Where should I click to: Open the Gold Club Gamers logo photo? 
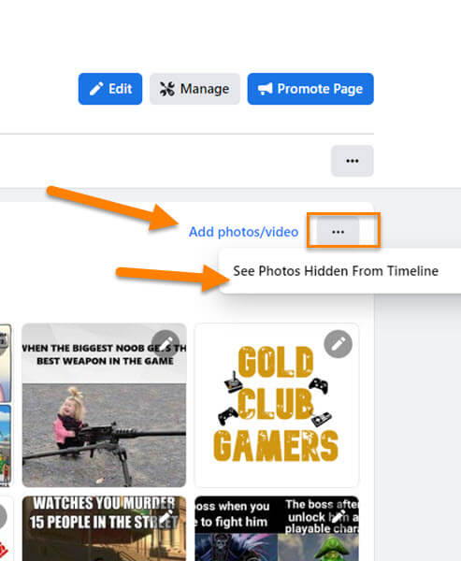coord(276,405)
